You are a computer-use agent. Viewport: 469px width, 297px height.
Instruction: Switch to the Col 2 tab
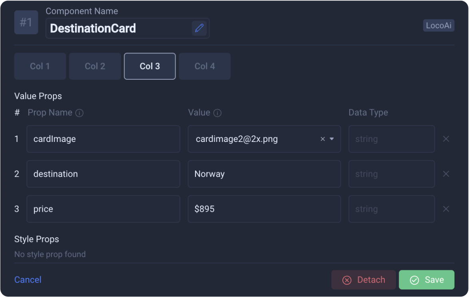[95, 66]
